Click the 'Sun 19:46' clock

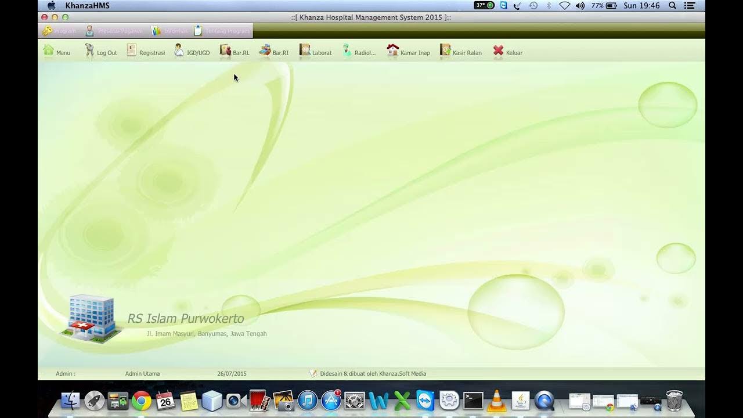coord(641,5)
